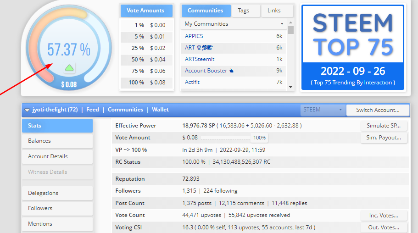
Task: Click the Vote Amount slider track
Action: click(x=226, y=138)
